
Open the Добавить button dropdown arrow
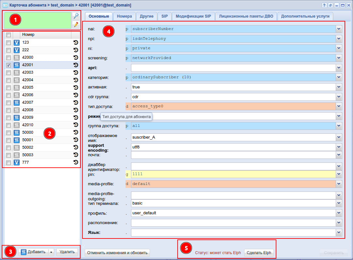51,252
